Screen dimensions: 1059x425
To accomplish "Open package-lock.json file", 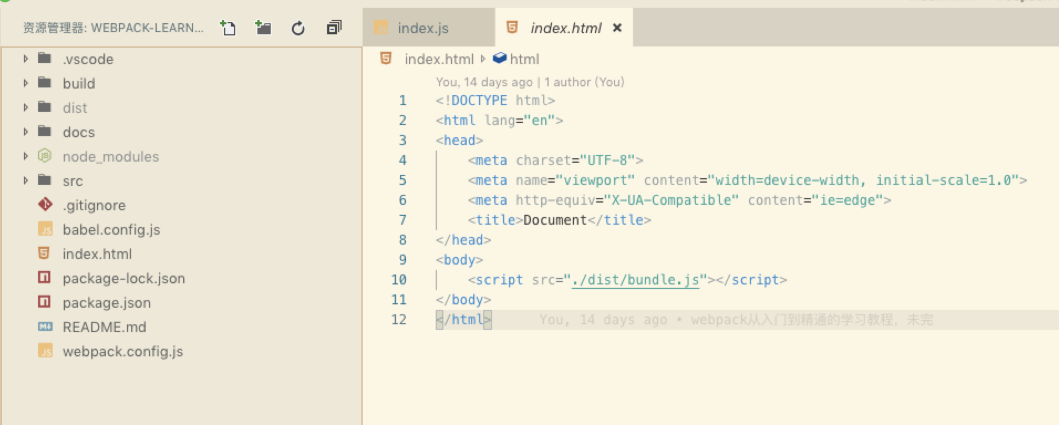I will pyautogui.click(x=123, y=278).
